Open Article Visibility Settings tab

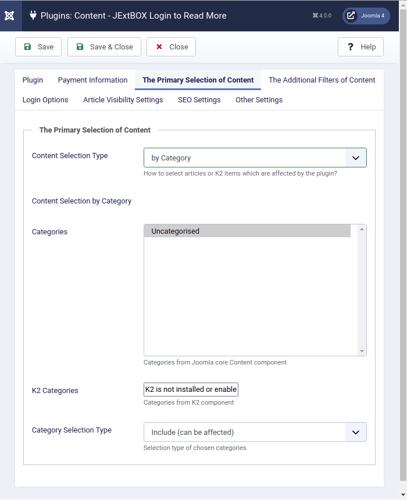[123, 100]
